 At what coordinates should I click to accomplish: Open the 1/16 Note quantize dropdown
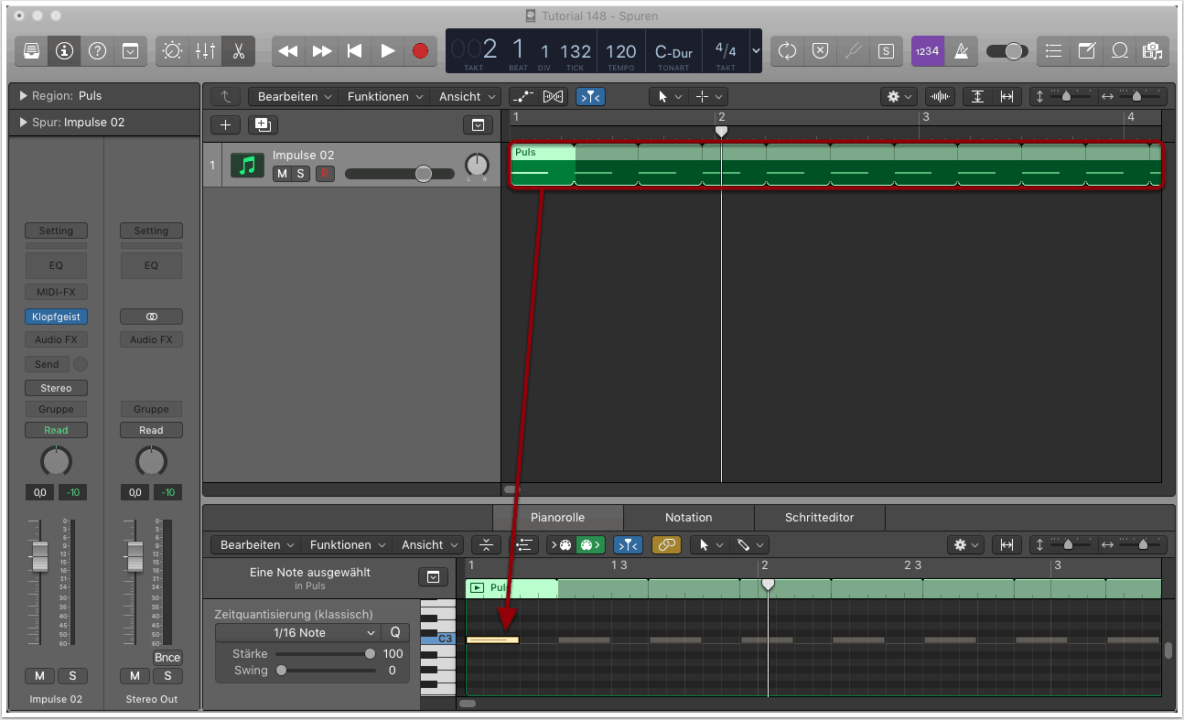click(x=299, y=633)
